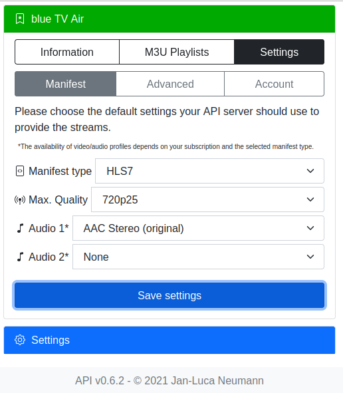Expand the Audio 1 AAC Stereo dropdown

point(198,228)
